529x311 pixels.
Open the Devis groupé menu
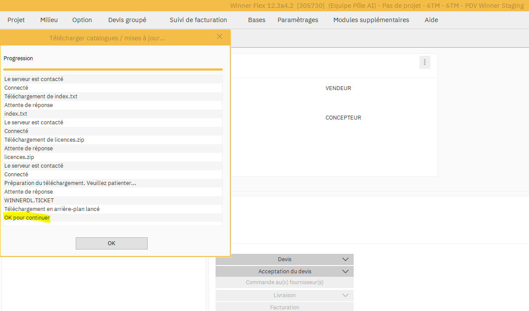tap(127, 20)
